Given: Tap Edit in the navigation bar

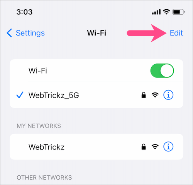Looking at the screenshot, I should 176,33.
